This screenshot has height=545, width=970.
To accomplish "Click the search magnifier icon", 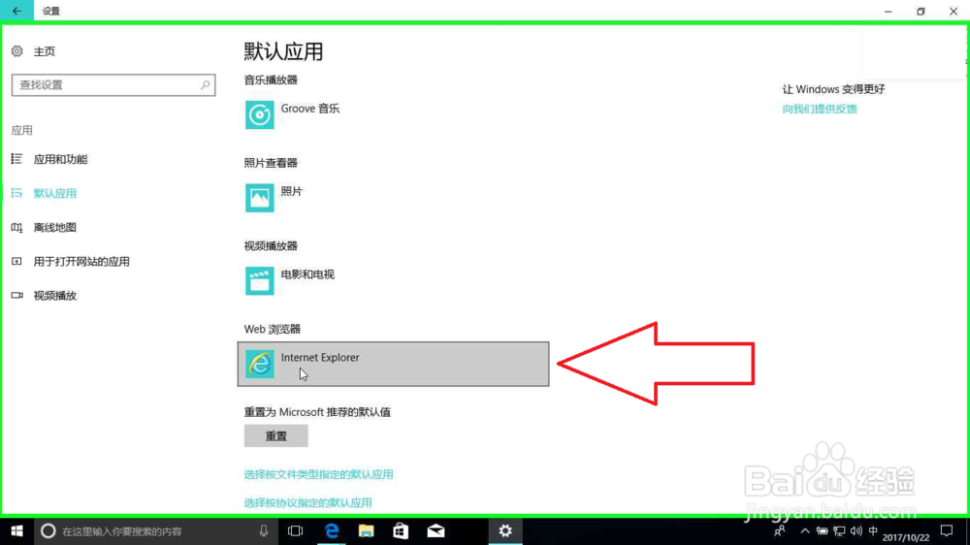I will click(205, 84).
